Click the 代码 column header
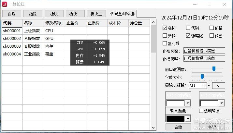 coord(12,23)
